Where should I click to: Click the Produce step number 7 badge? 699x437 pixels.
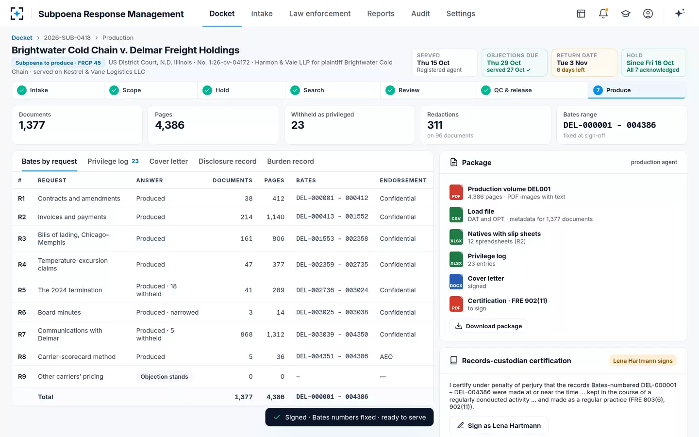tap(598, 90)
